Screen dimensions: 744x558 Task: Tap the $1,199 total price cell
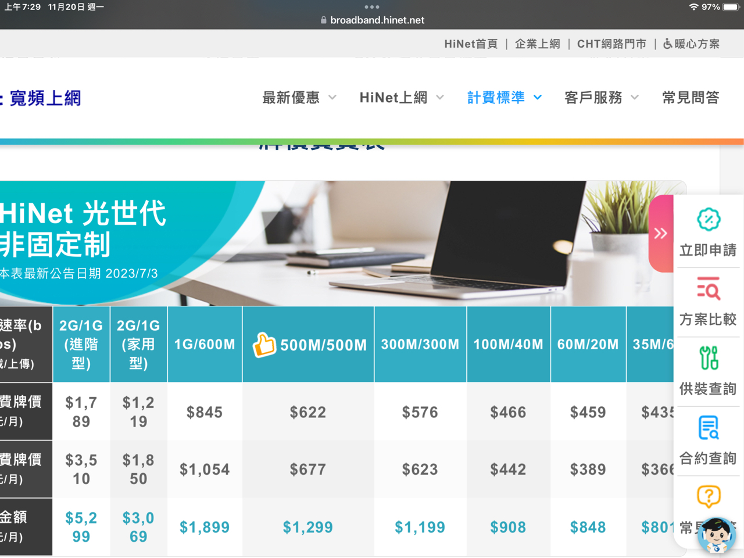click(420, 527)
